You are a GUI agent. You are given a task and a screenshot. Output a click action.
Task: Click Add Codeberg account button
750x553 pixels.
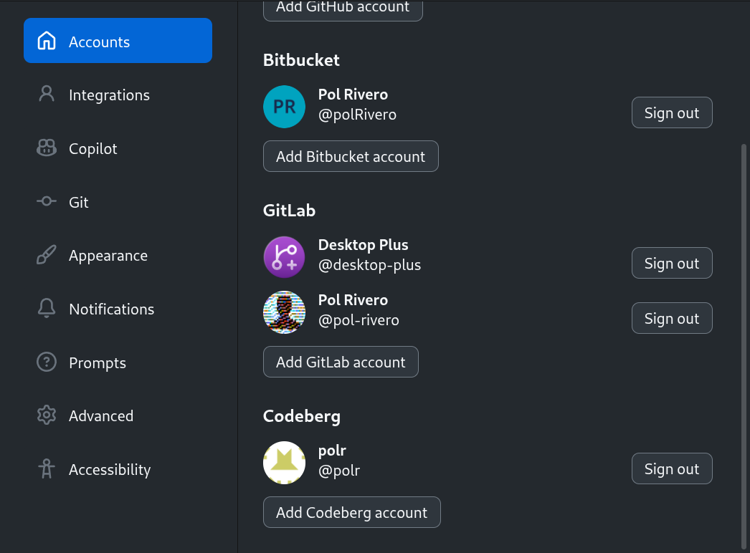pos(351,512)
